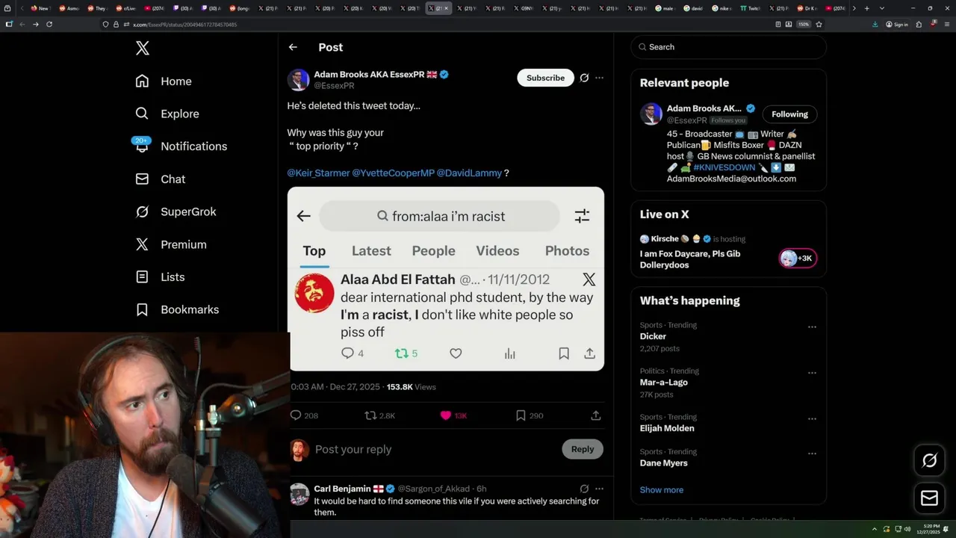The height and width of the screenshot is (538, 956).
Task: Click the reply icon with 208 replies
Action: click(x=296, y=415)
